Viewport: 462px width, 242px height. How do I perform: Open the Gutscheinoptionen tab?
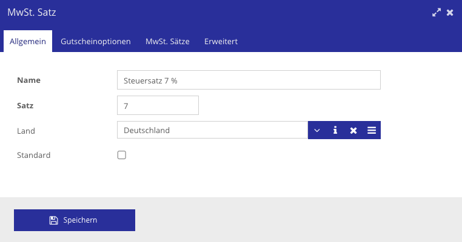pyautogui.click(x=95, y=41)
